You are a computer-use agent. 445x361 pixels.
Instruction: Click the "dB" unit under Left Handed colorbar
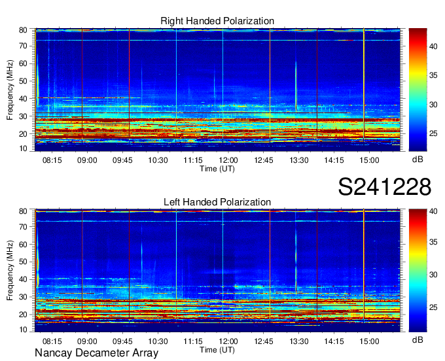(418, 339)
